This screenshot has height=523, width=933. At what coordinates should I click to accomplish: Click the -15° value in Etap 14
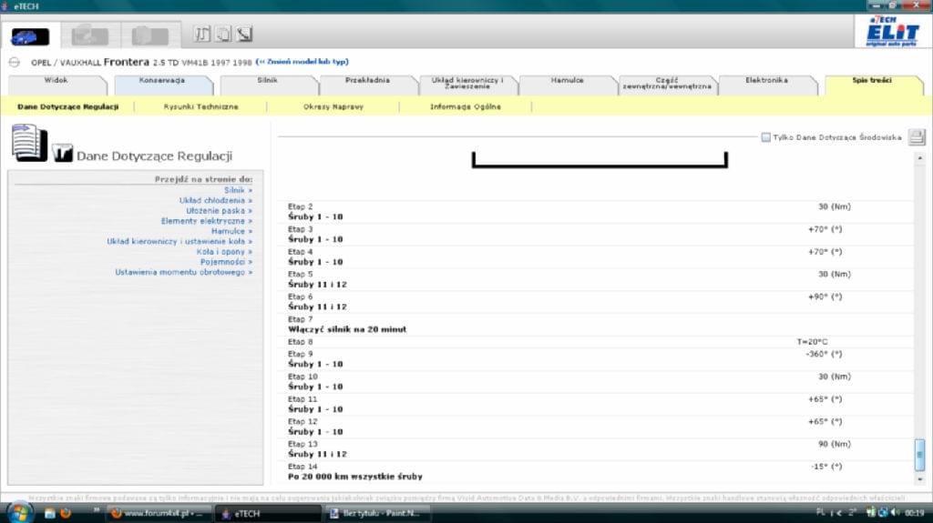coord(825,468)
